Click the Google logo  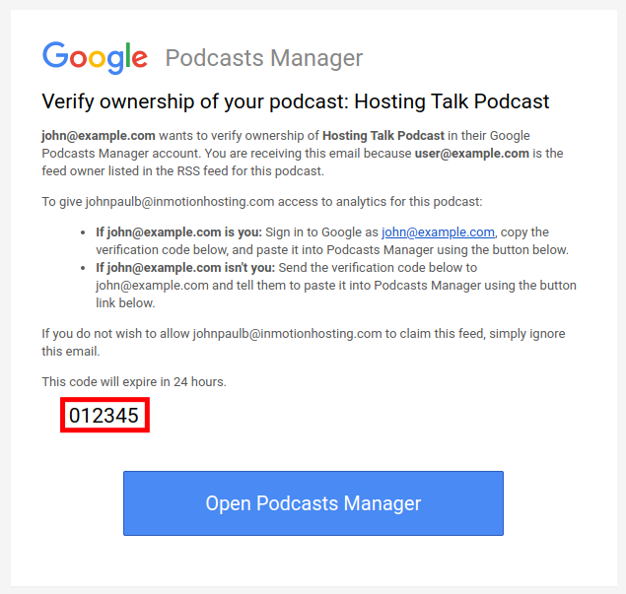point(95,58)
